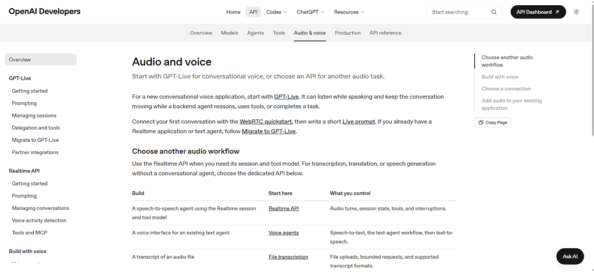Click the Copy Page button
Image resolution: width=594 pixels, height=272 pixels.
pos(492,123)
